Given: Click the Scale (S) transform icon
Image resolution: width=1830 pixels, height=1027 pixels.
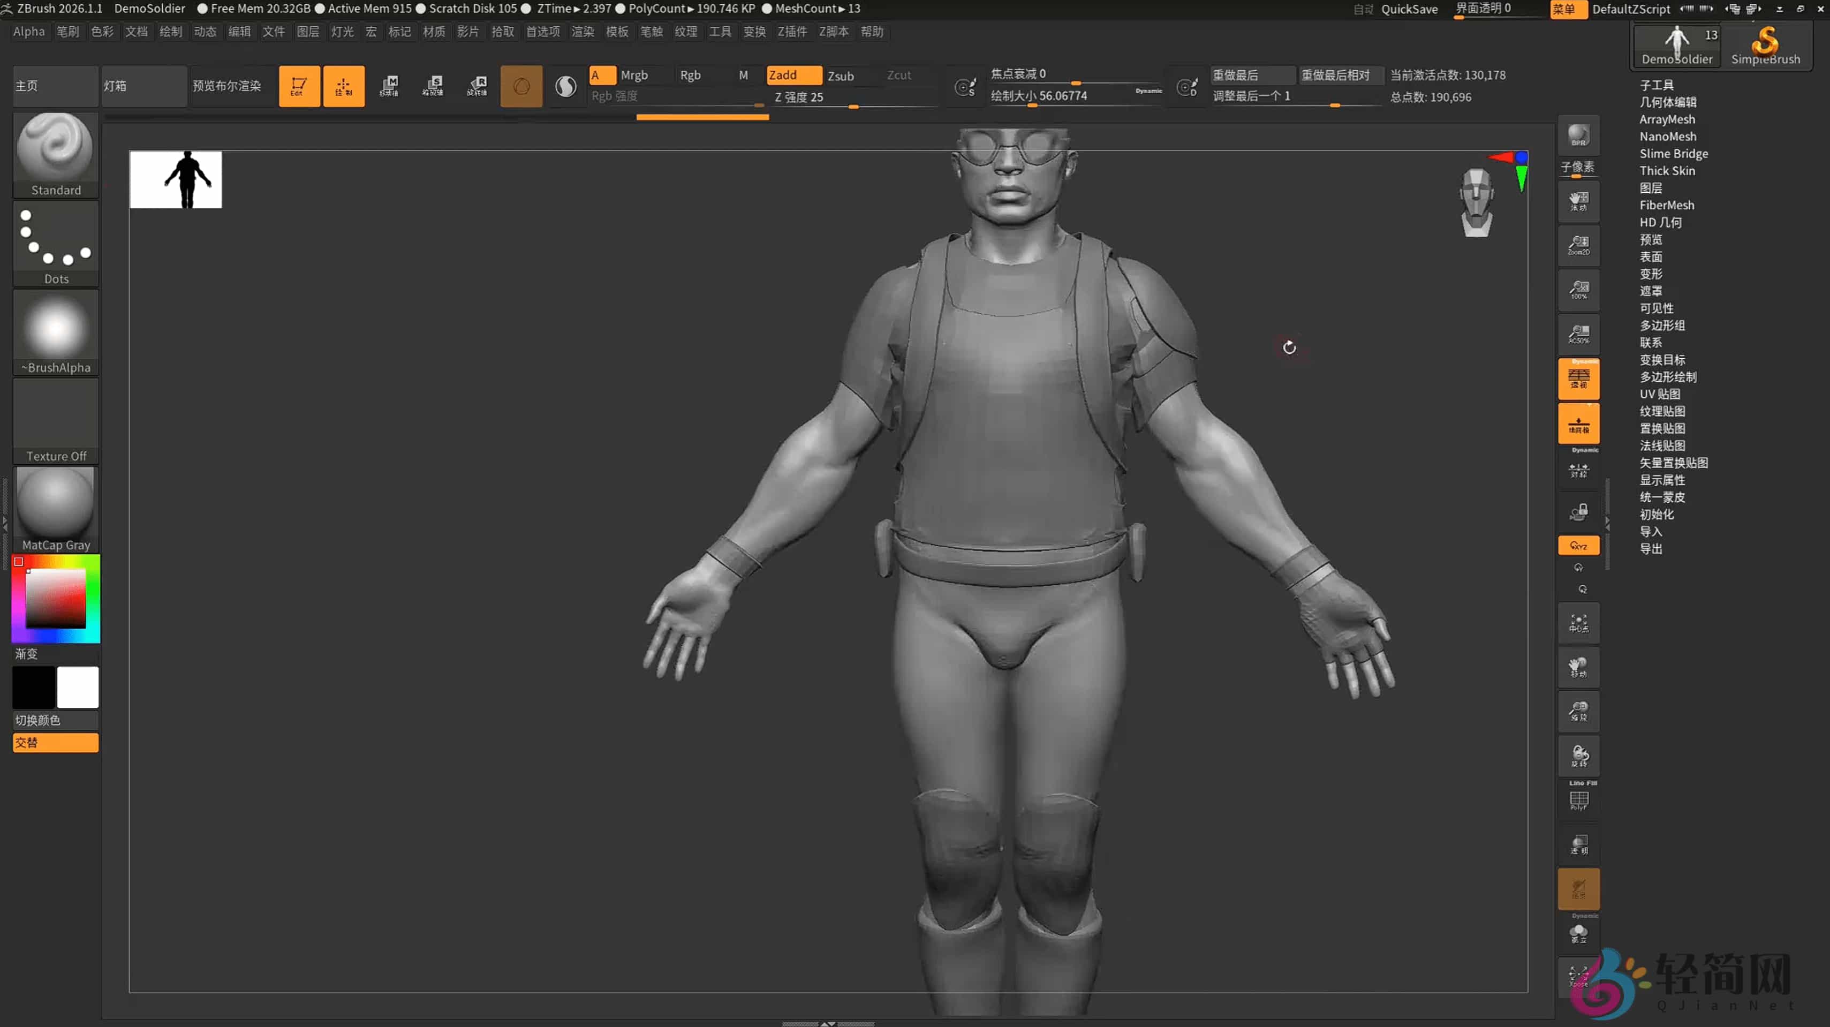Looking at the screenshot, I should click(x=433, y=86).
